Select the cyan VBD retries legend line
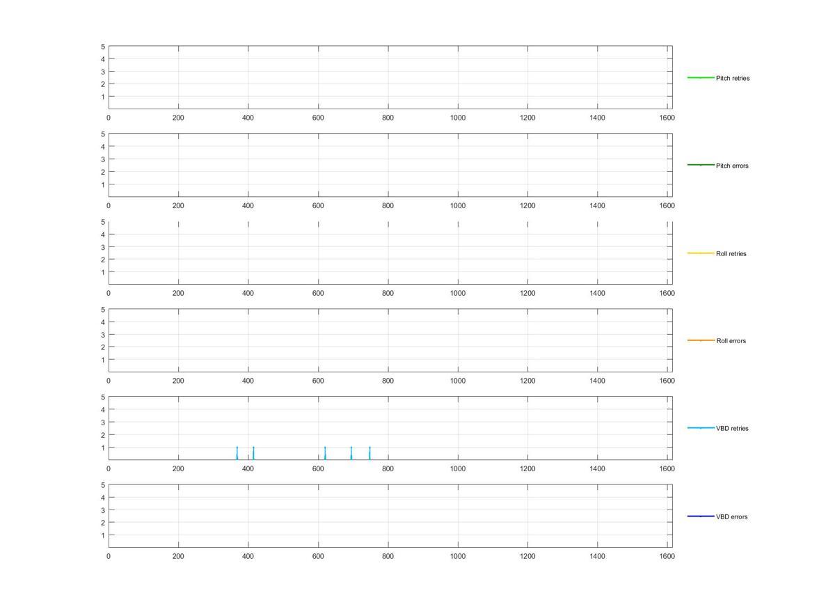Viewport: 835px width, 616px height. click(701, 428)
